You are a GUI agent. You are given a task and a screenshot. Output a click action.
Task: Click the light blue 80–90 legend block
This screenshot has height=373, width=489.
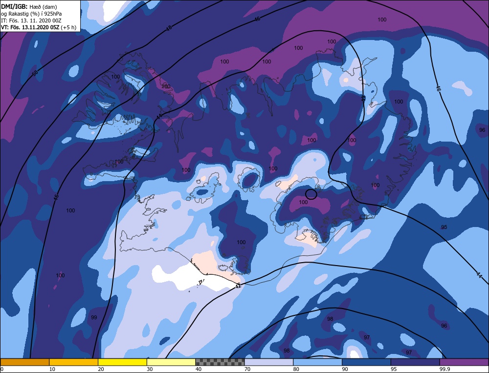317,362
